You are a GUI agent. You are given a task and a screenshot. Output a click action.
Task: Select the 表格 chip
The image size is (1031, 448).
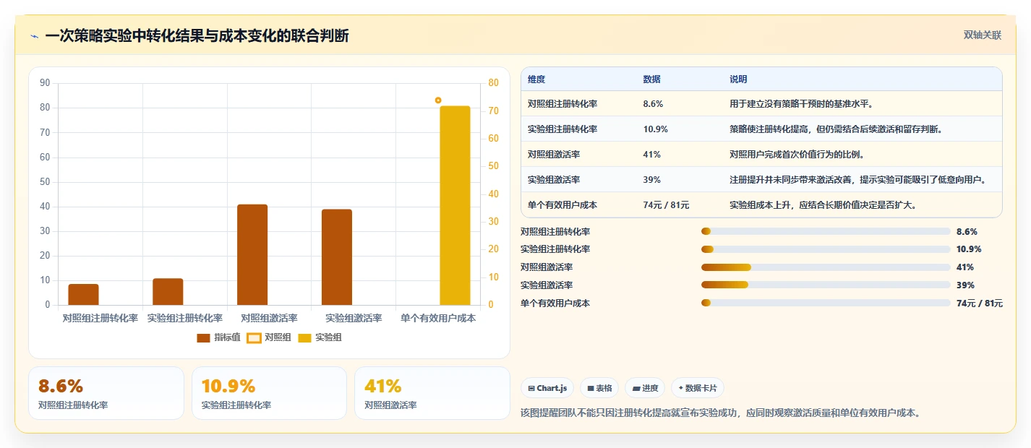[x=599, y=388]
